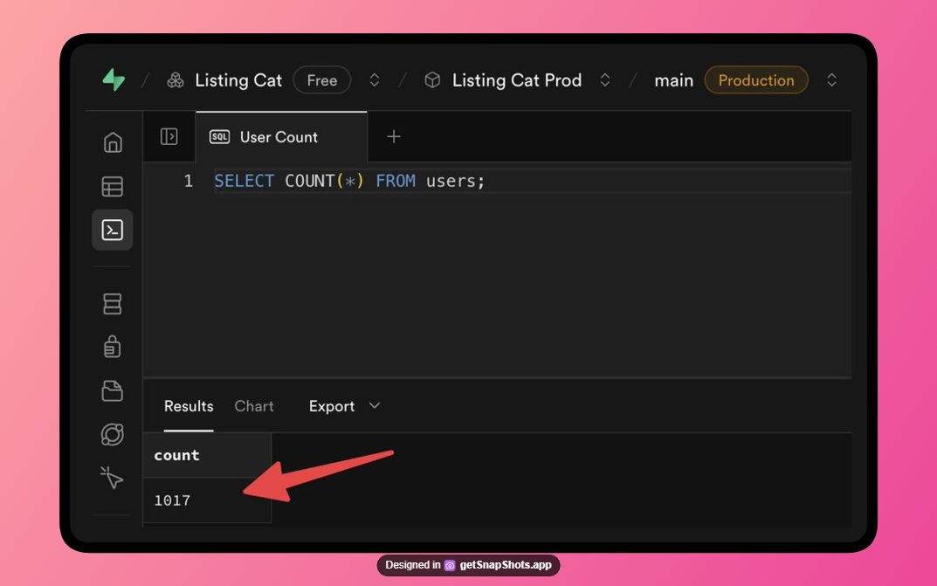Open the Authentication lock icon
The width and height of the screenshot is (937, 586).
tap(113, 347)
